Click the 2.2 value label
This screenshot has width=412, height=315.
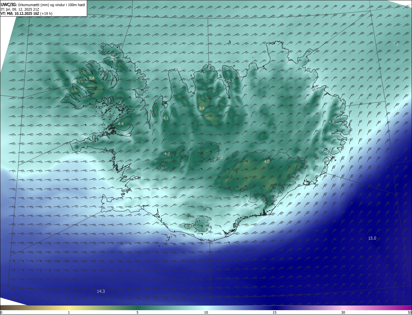click(x=220, y=157)
